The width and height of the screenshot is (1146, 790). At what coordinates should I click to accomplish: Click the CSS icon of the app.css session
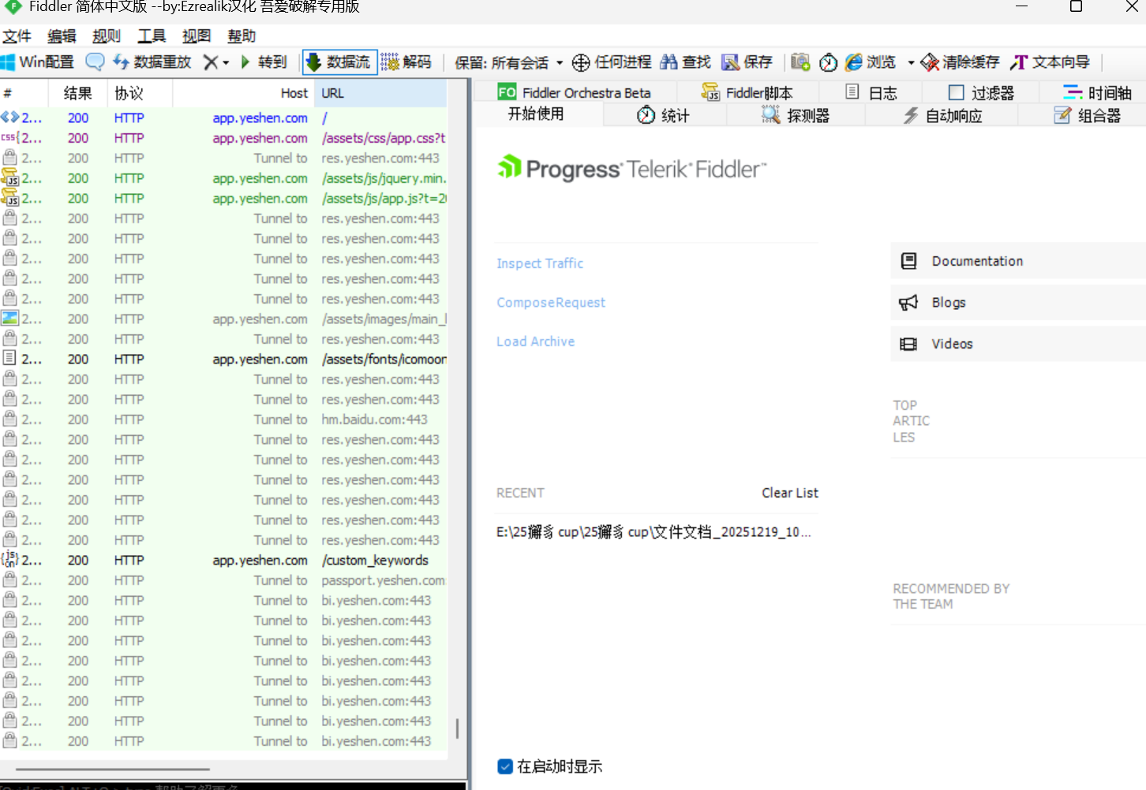coord(9,138)
